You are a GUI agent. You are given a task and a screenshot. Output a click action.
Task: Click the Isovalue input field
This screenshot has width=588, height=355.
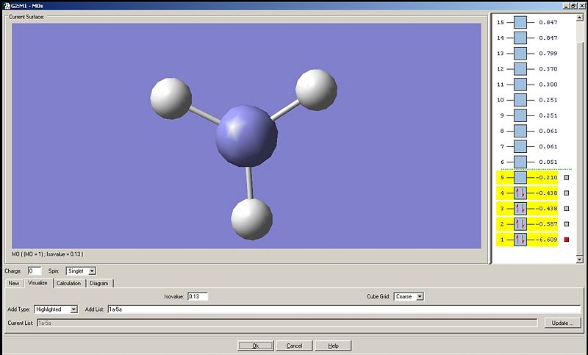[x=198, y=296]
